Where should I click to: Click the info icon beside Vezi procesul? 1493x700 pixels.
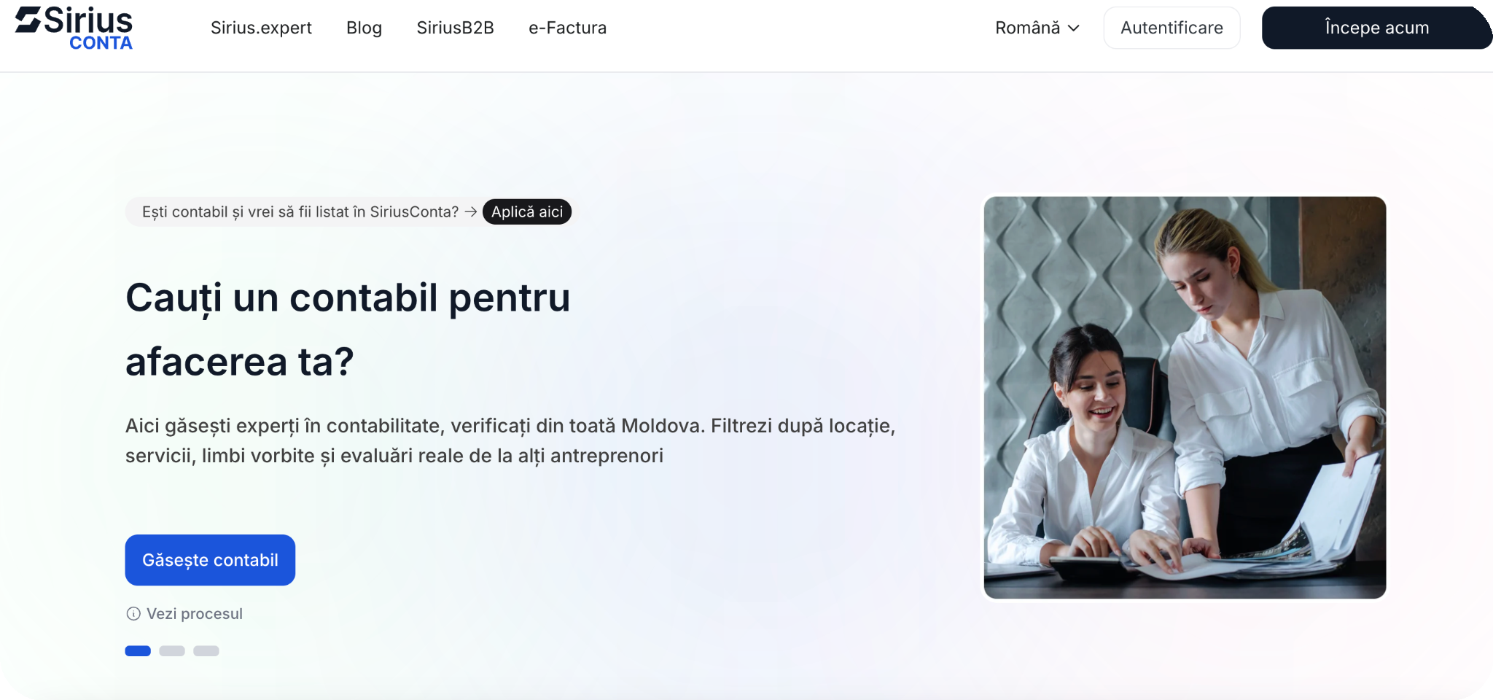click(x=133, y=614)
